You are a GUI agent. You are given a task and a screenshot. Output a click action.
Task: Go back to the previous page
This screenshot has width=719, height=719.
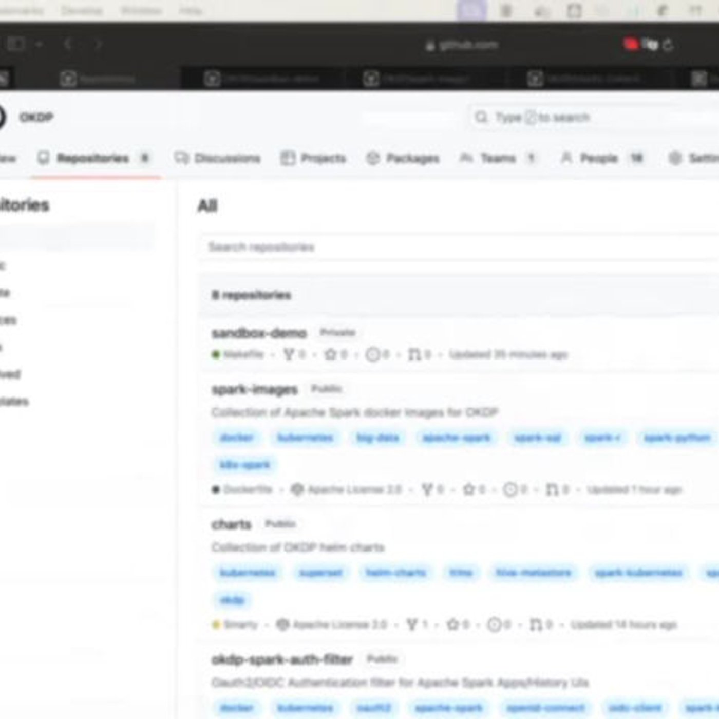[67, 44]
